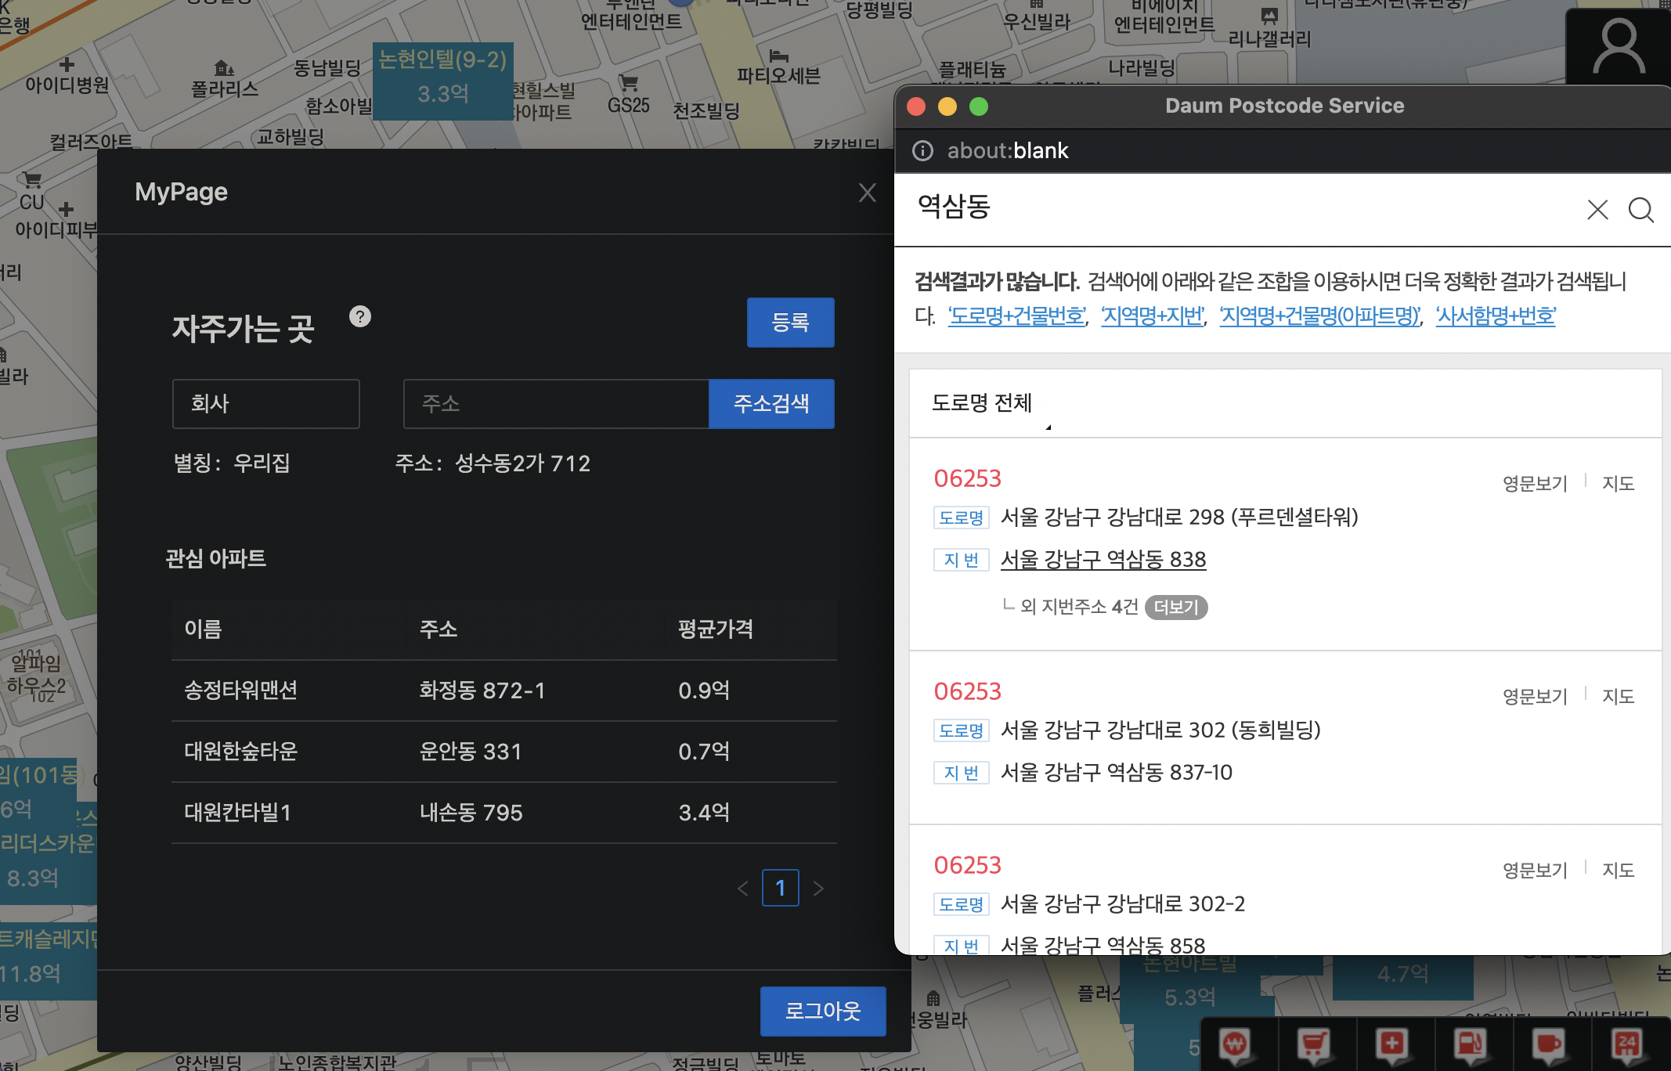The image size is (1671, 1071).
Task: Click the 송정타워맨션 apartment row name
Action: pos(240,691)
